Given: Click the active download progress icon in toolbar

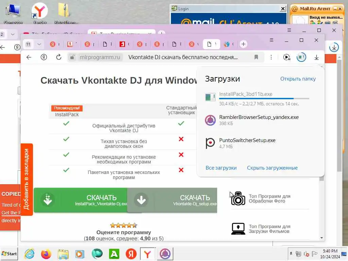Looking at the screenshot, I should point(301,57).
